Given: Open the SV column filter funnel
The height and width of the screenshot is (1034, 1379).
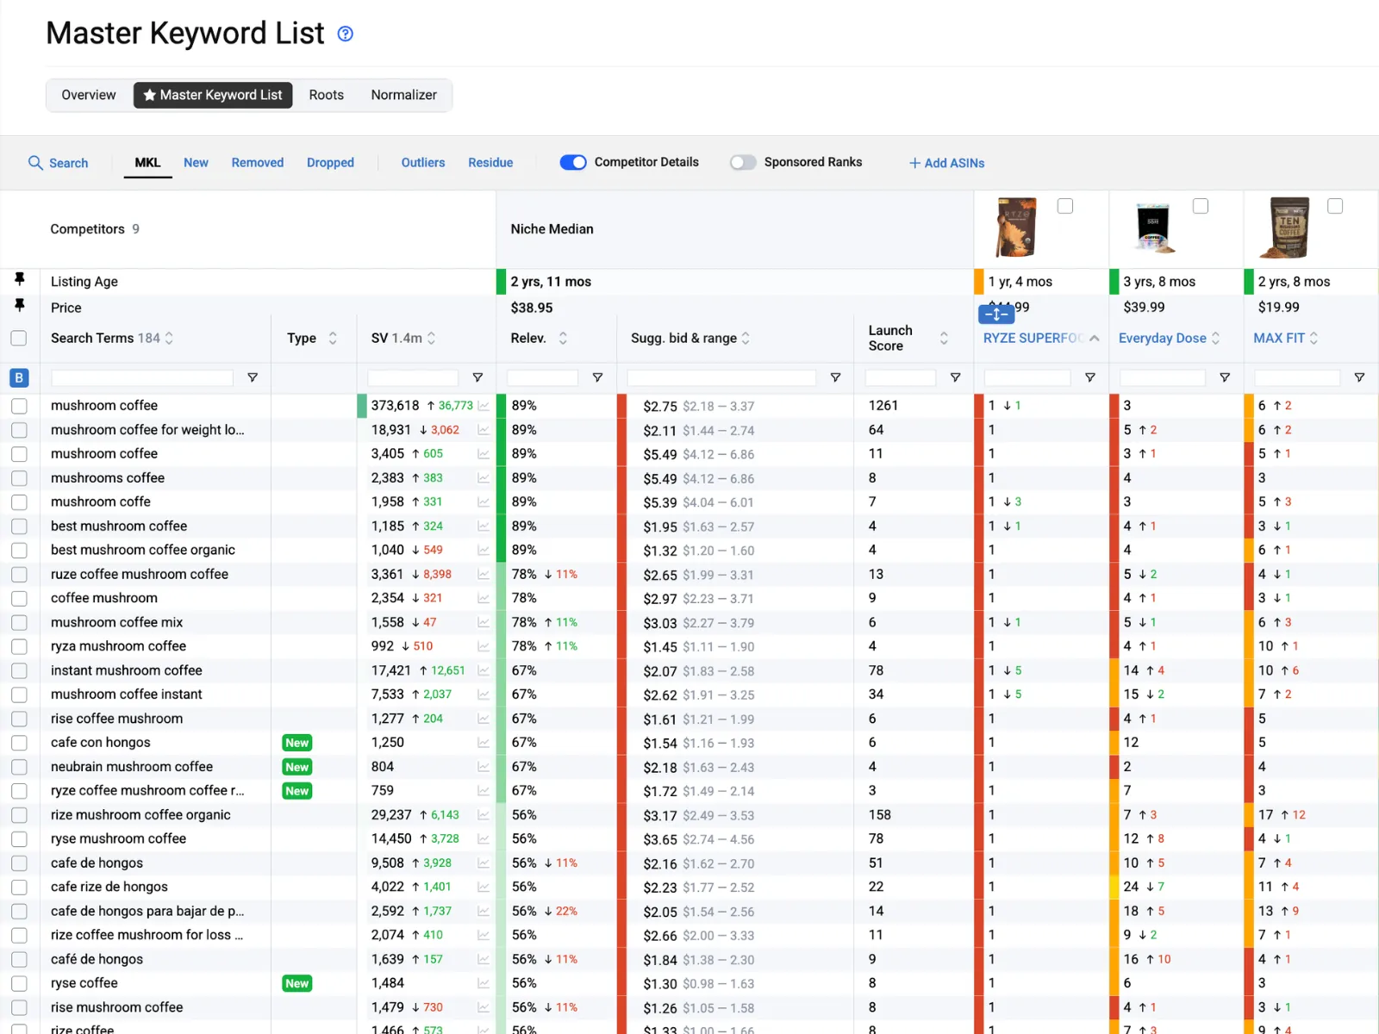Looking at the screenshot, I should [477, 377].
